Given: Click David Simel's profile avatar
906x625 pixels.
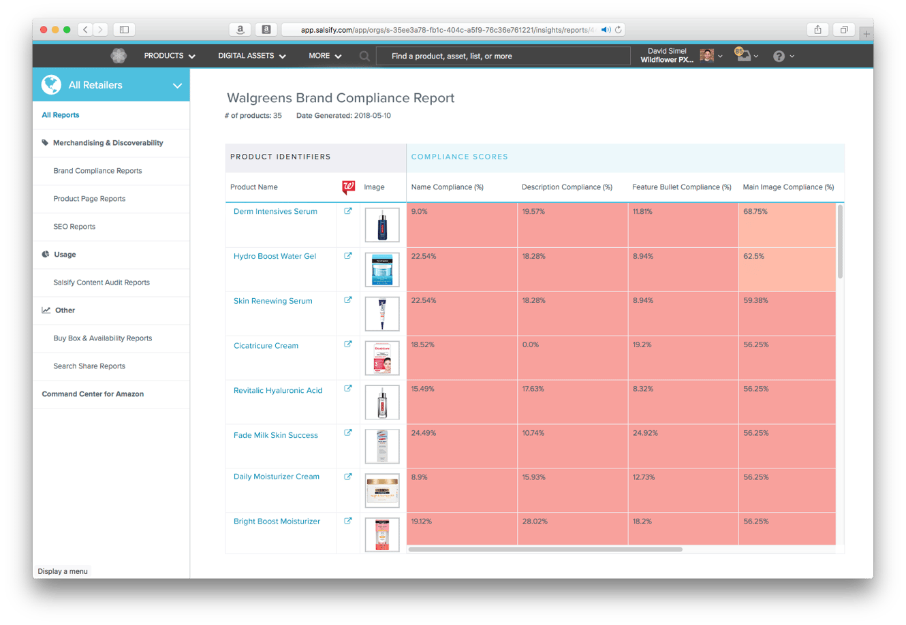Looking at the screenshot, I should tap(707, 56).
